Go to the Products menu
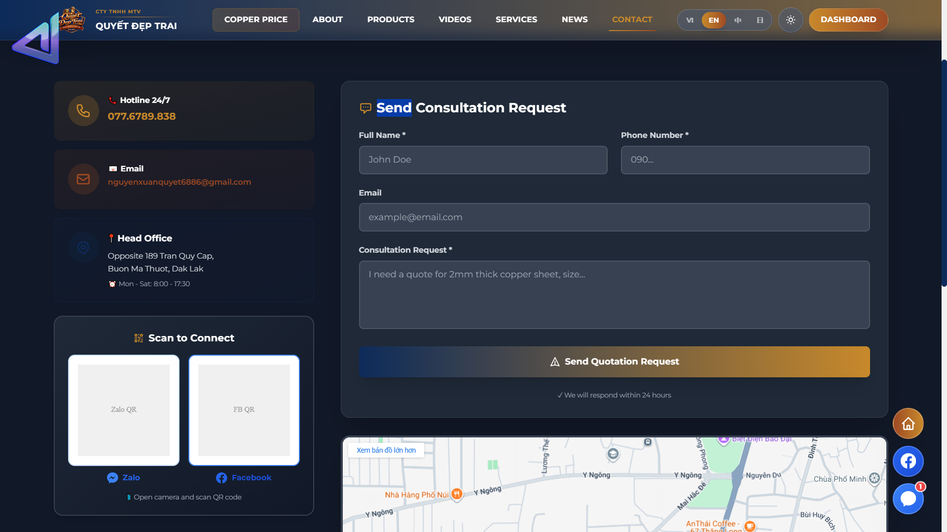Image resolution: width=947 pixels, height=532 pixels. coord(391,20)
